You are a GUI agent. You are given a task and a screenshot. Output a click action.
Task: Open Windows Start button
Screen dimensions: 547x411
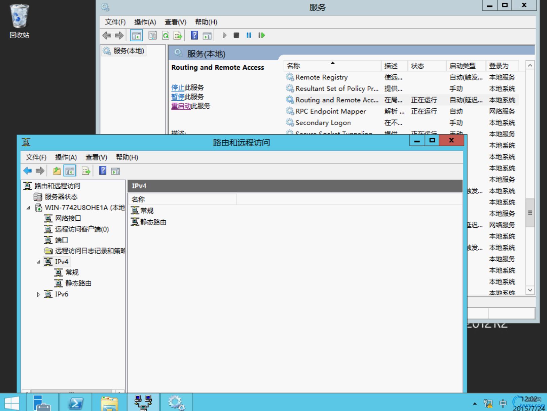(x=12, y=403)
